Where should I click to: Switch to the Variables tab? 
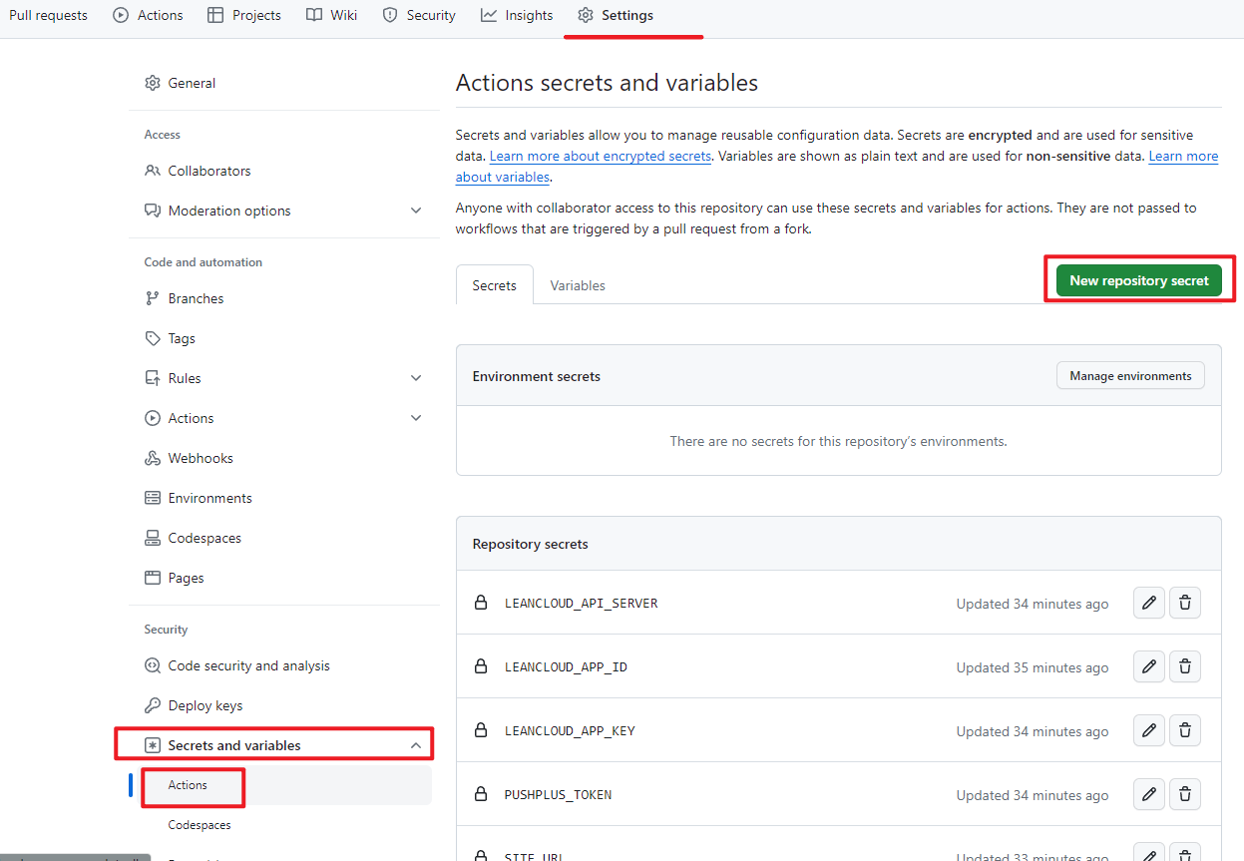[578, 285]
